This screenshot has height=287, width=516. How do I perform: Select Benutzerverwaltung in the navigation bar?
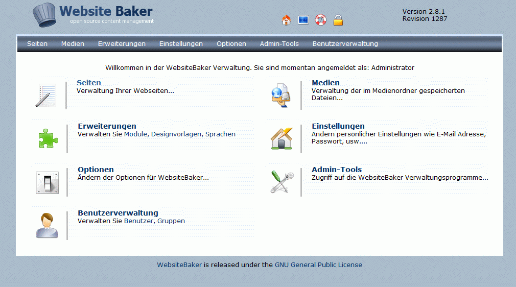point(345,44)
